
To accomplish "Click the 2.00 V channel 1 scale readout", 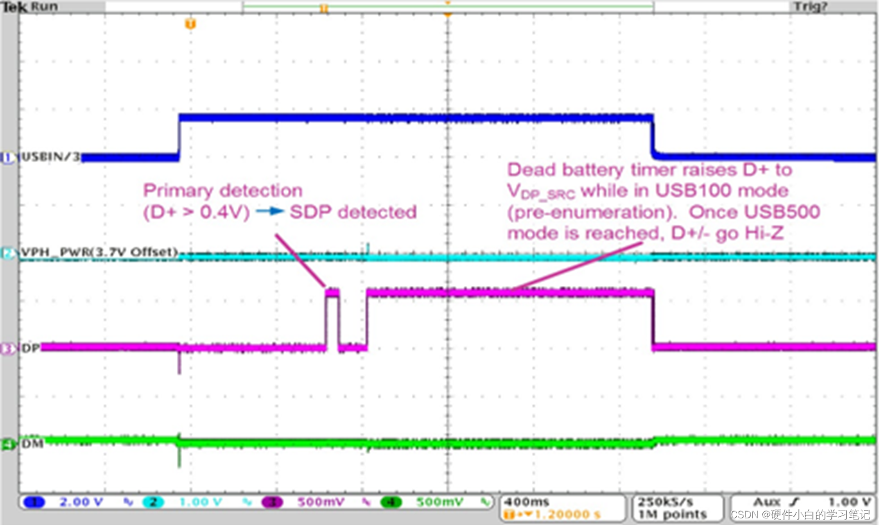I will click(81, 502).
